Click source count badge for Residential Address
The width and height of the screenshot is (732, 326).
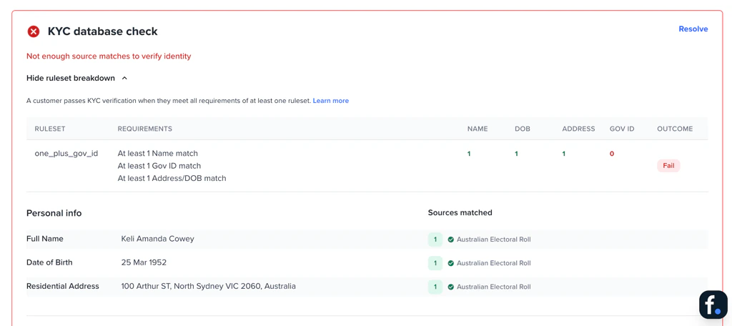click(x=435, y=287)
